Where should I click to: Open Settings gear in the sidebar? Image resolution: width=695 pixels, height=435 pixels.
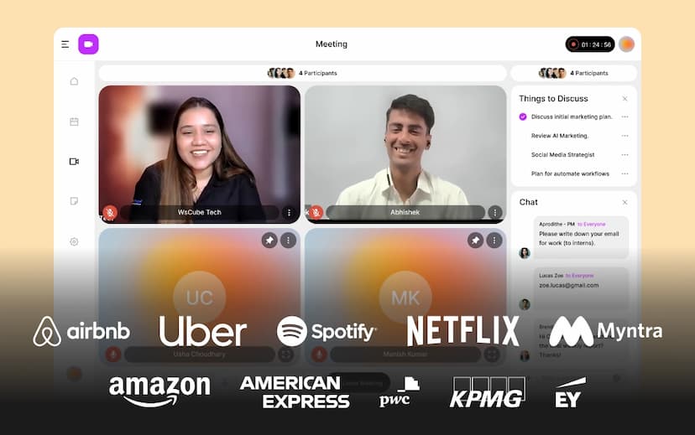tap(74, 241)
